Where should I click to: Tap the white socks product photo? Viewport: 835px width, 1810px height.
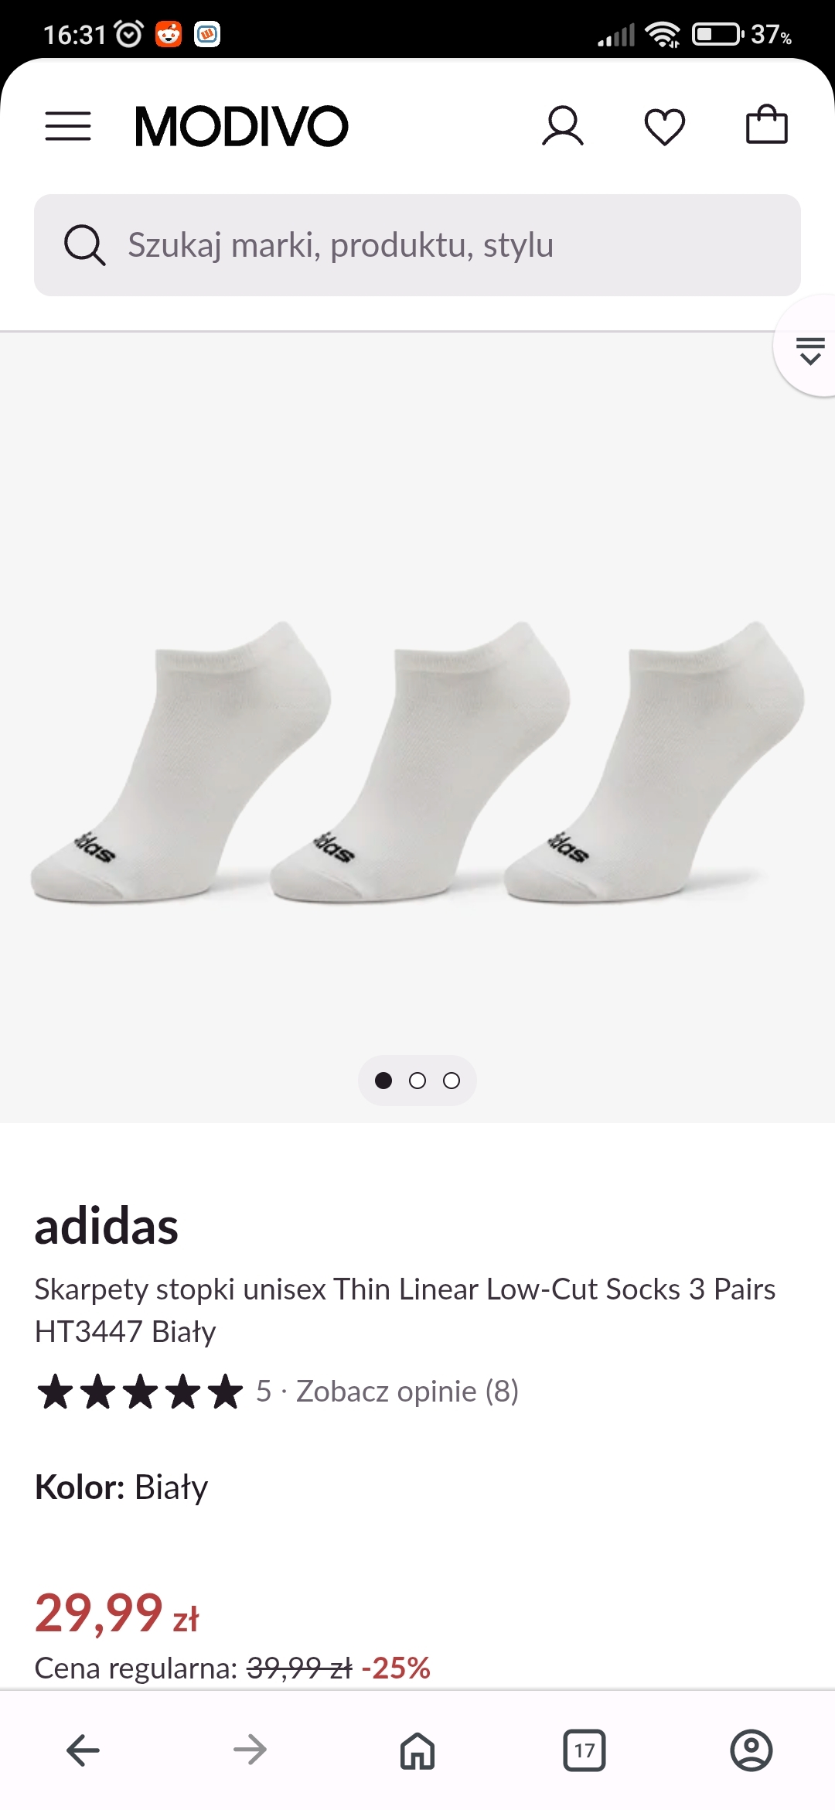(x=417, y=762)
